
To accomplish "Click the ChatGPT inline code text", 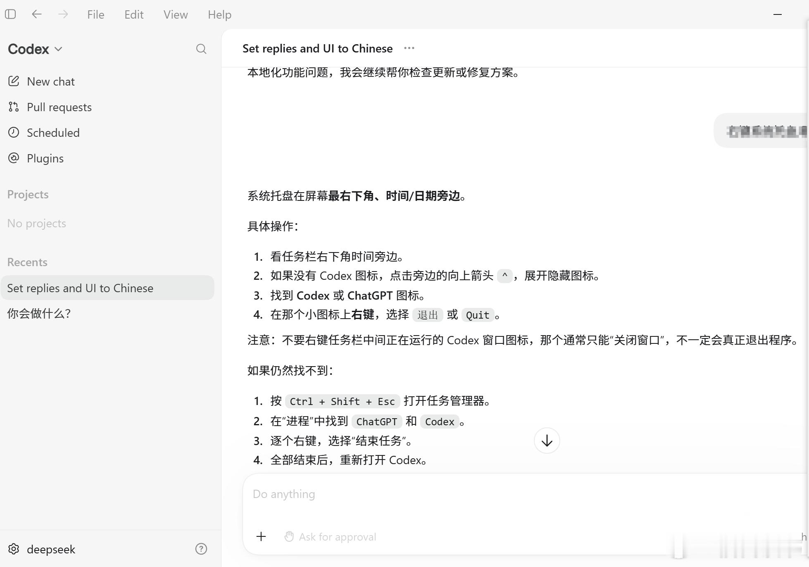I will tap(376, 422).
